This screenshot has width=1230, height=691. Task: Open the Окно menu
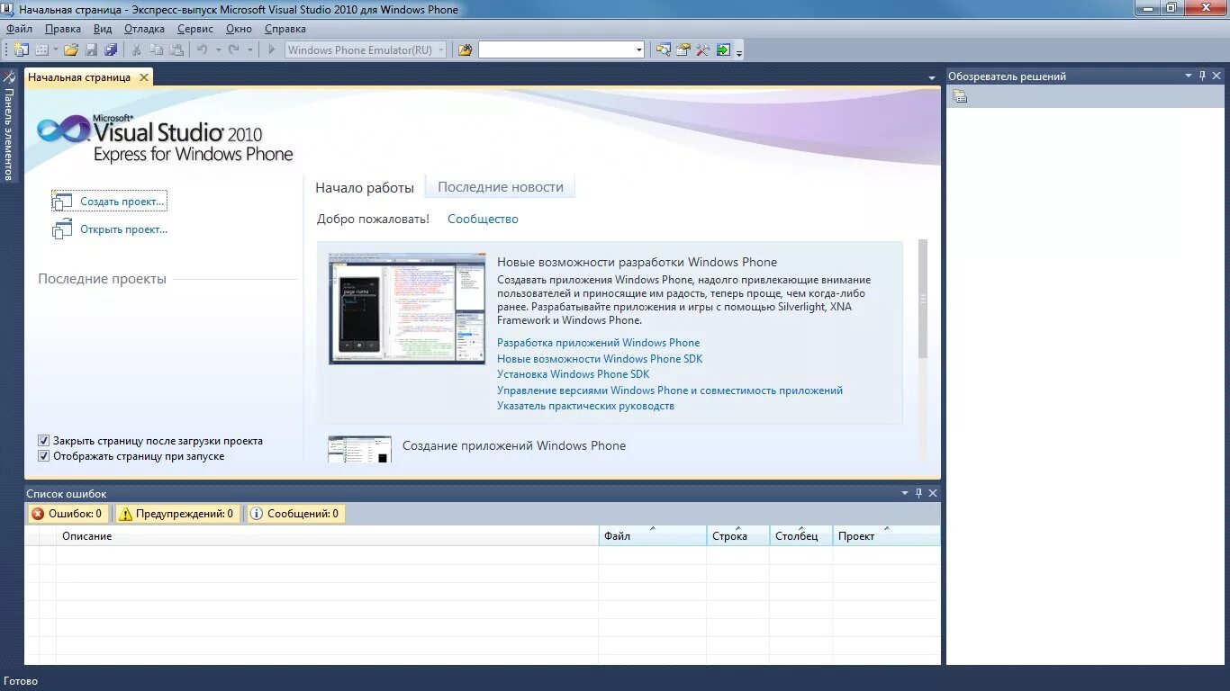pyautogui.click(x=239, y=29)
